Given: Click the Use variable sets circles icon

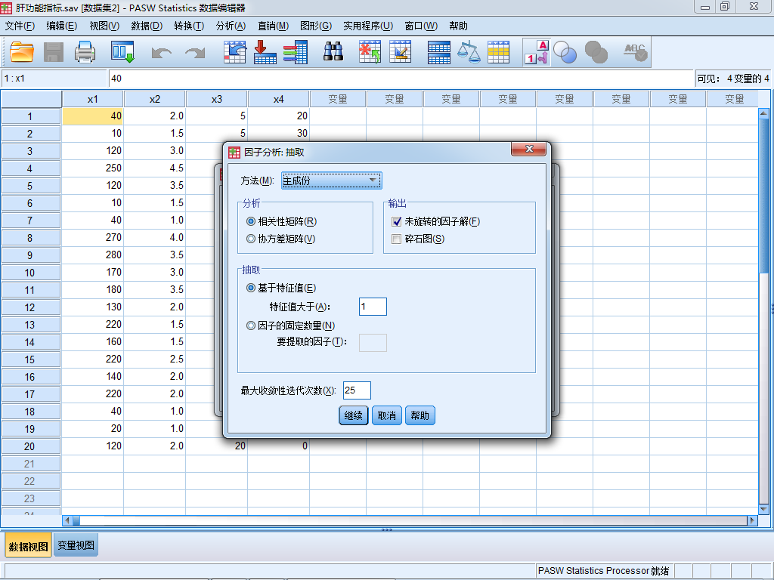Looking at the screenshot, I should 565,52.
